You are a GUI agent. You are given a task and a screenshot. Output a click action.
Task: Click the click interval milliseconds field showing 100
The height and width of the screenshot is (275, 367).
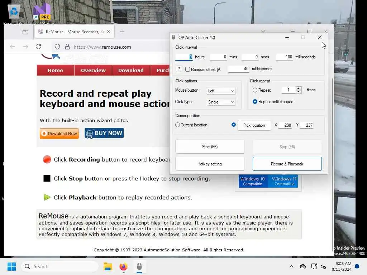pos(284,57)
